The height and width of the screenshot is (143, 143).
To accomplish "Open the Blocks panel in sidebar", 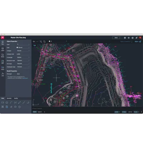I will pyautogui.click(x=3, y=55).
